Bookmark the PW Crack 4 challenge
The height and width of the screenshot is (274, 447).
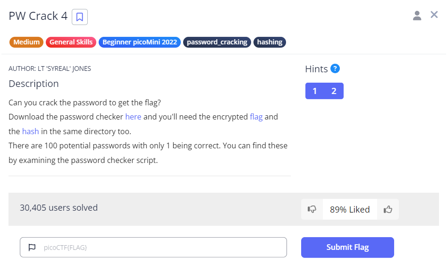click(80, 17)
